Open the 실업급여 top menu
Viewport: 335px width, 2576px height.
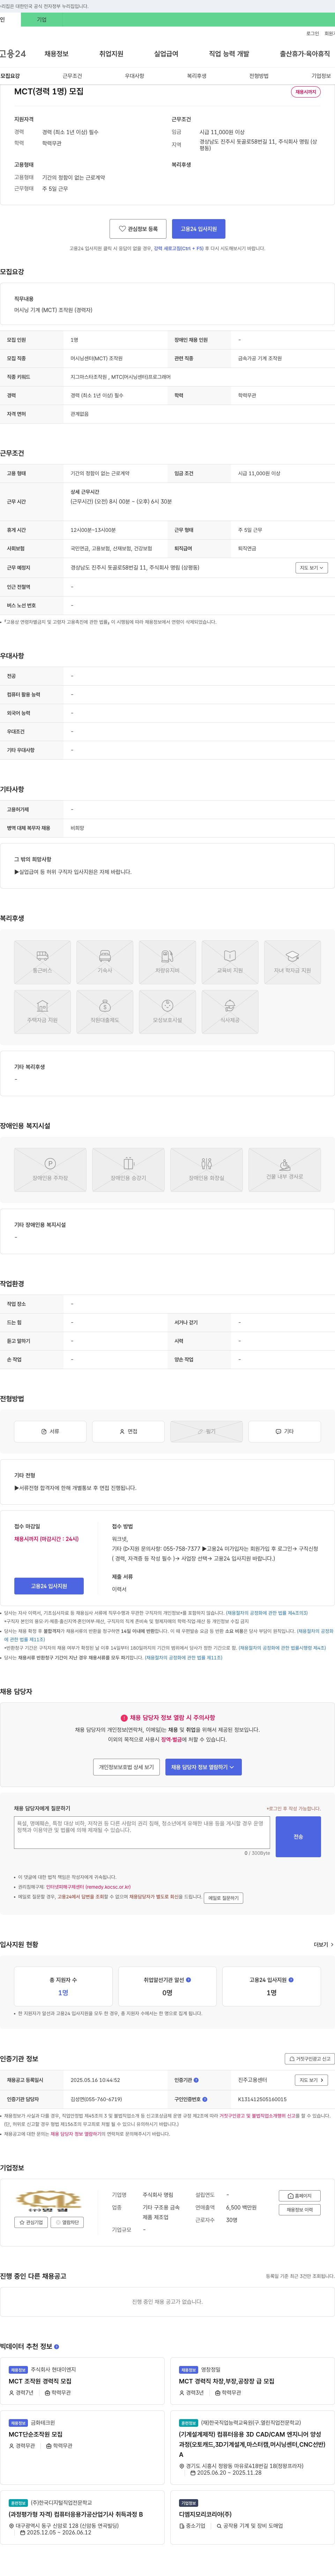(x=166, y=54)
